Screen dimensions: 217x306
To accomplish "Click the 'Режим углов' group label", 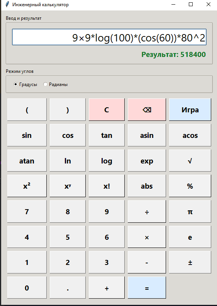I will tap(20, 71).
